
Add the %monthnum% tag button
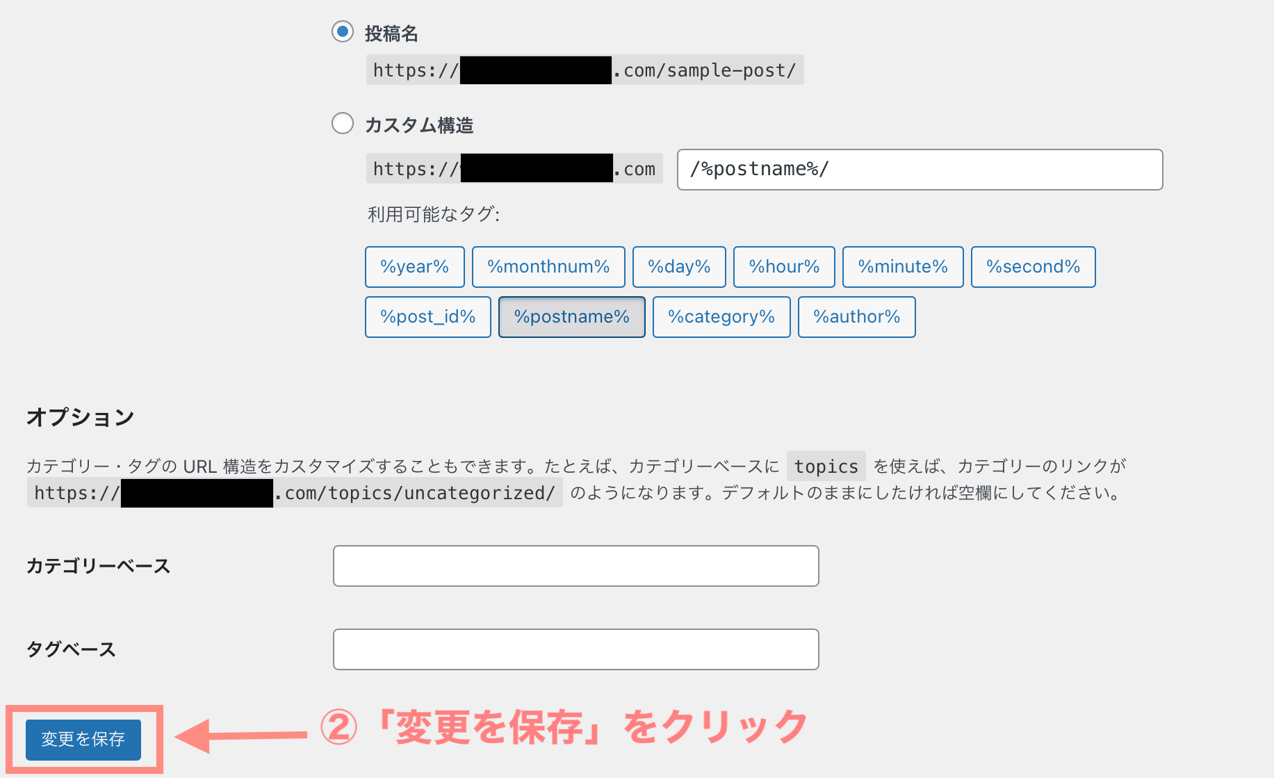pyautogui.click(x=548, y=267)
